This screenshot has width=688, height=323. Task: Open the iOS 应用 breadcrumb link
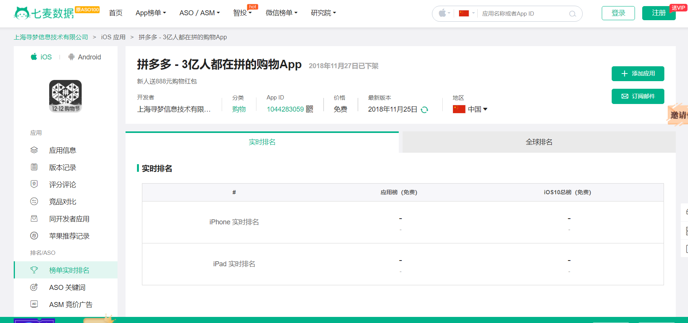point(113,37)
